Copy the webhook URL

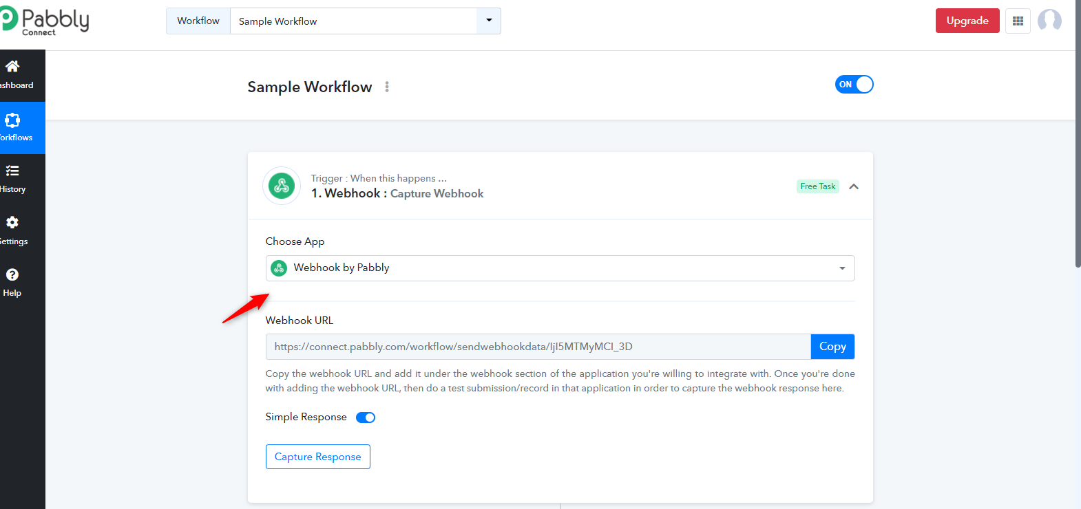(x=832, y=347)
